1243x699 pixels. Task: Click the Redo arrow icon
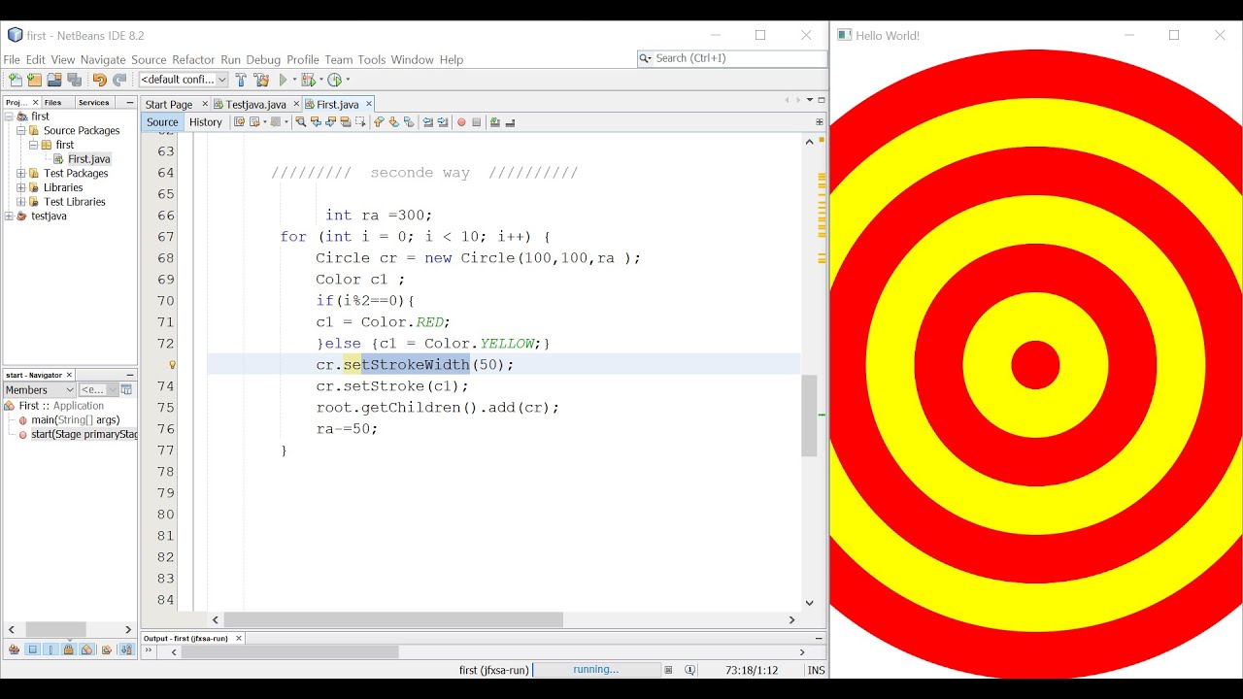pyautogui.click(x=119, y=80)
